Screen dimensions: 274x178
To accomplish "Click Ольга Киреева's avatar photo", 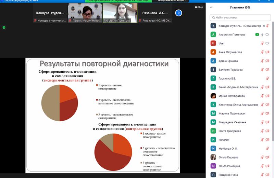I will 213,157.
